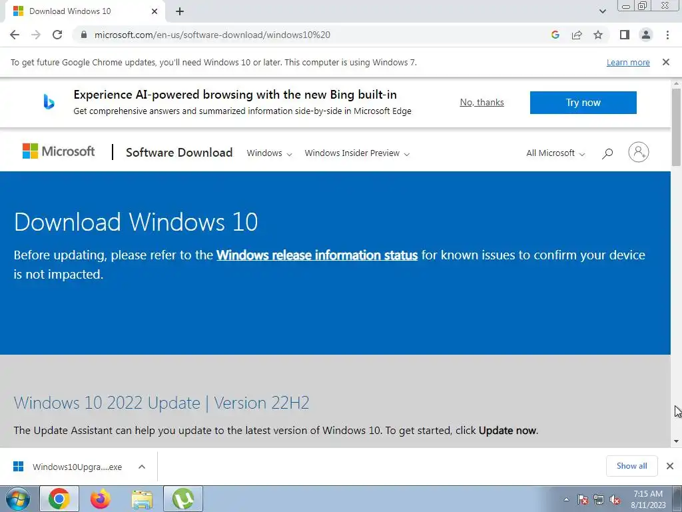682x512 pixels.
Task: Click the address bar URL
Action: [212, 35]
